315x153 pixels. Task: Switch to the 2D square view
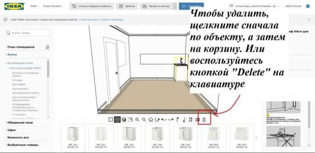click(111, 120)
